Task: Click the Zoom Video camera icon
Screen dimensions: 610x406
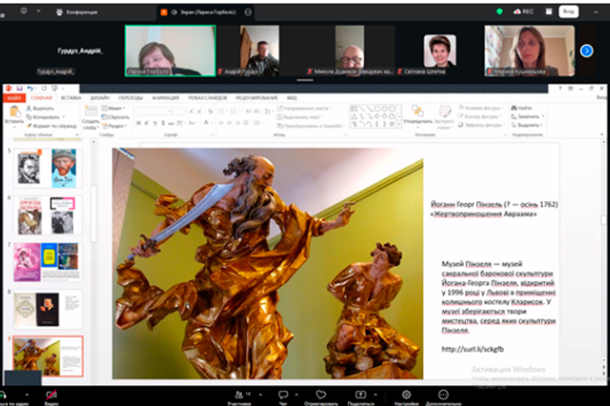Action: point(51,394)
